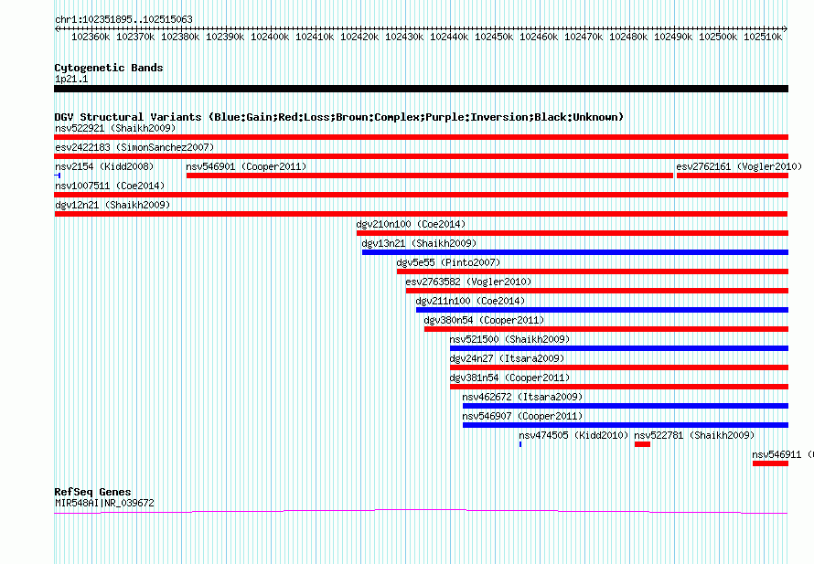Click the dgv13n21 (Shaikh2009) label
Viewport: 814px width, 564px height.
pos(419,243)
